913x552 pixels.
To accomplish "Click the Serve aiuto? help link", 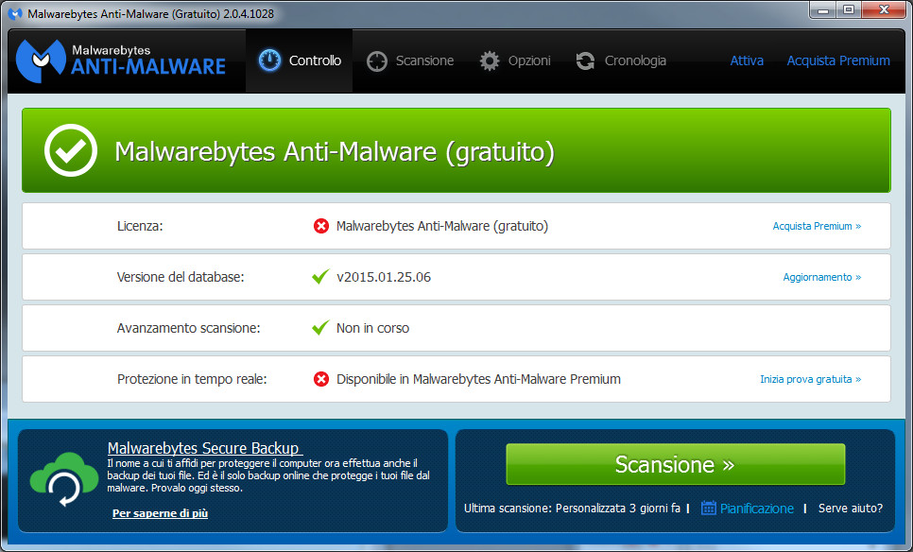I will [x=851, y=509].
